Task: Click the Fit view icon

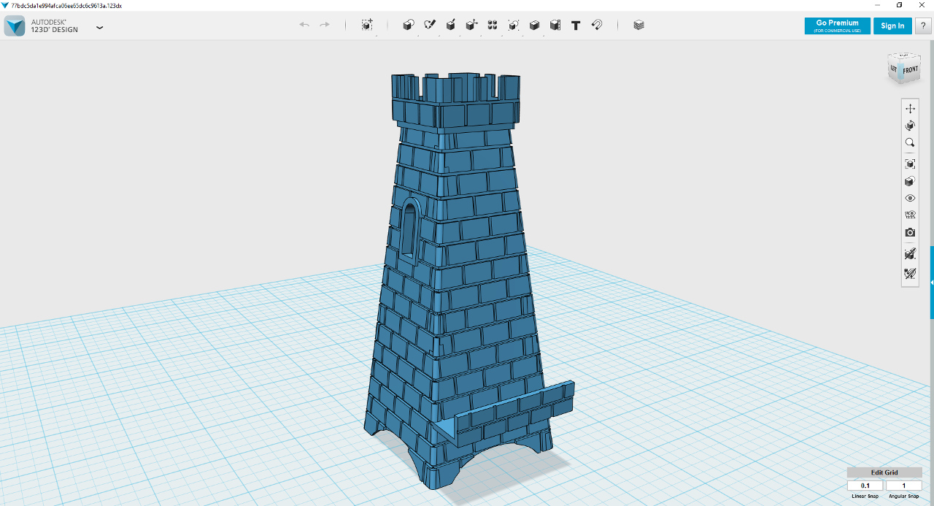Action: (910, 164)
